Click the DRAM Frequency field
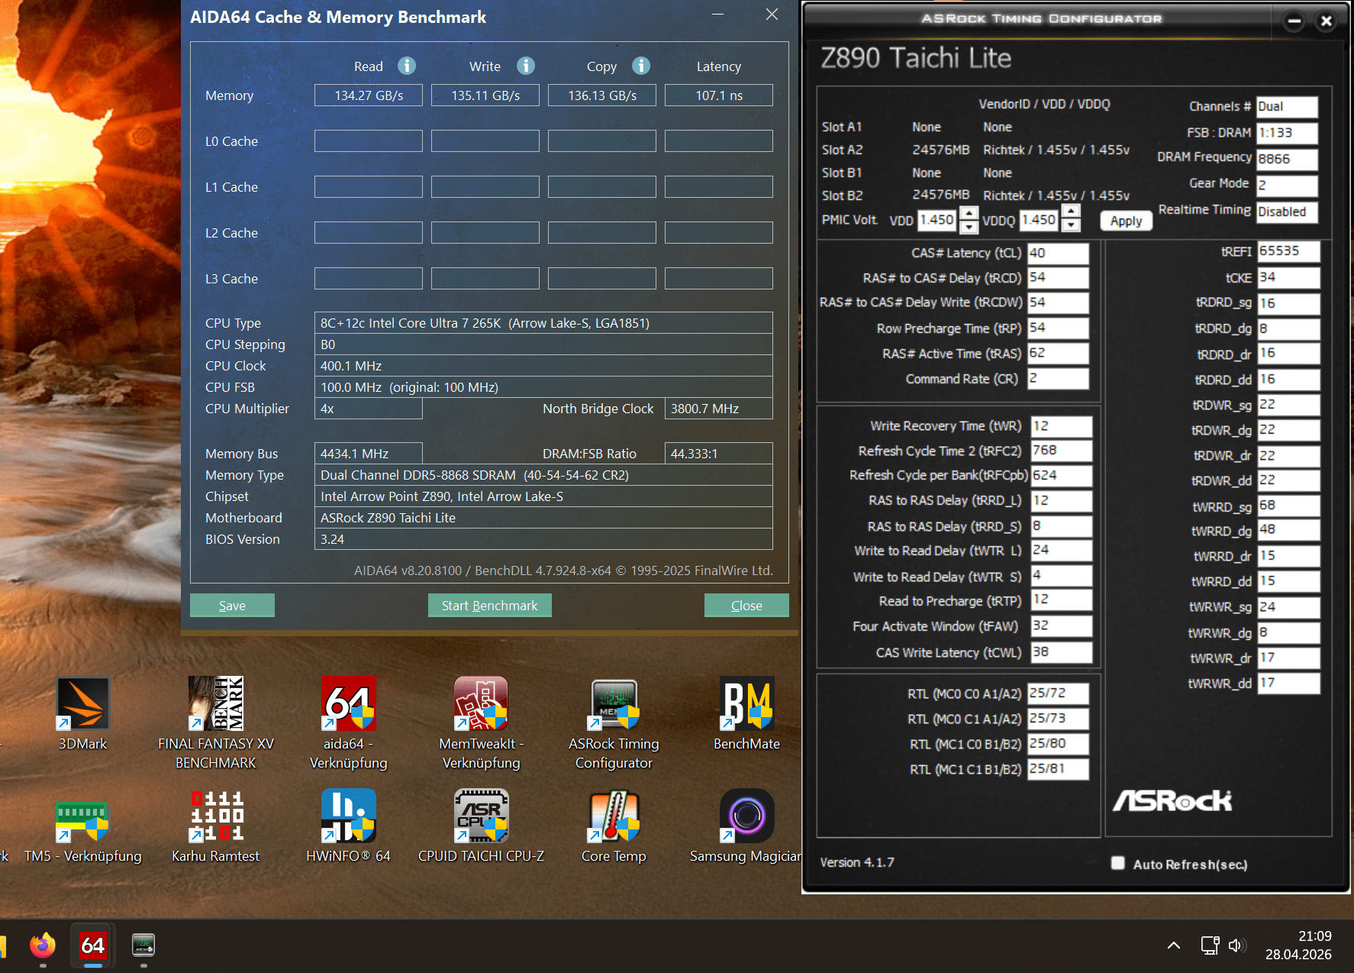The width and height of the screenshot is (1354, 973). [1287, 159]
